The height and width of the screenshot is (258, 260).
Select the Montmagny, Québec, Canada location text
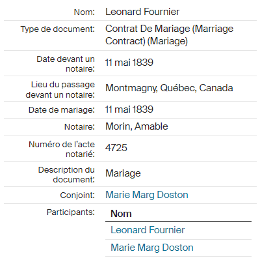click(x=169, y=88)
